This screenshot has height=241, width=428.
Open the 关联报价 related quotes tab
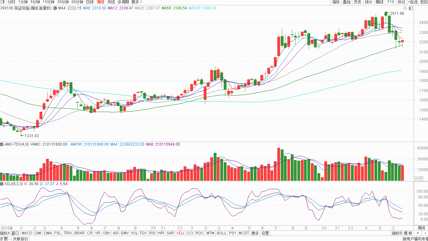[20, 239]
